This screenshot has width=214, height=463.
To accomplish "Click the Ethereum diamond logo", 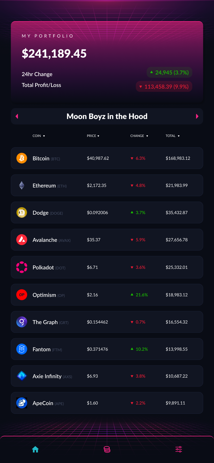I will coord(22,185).
